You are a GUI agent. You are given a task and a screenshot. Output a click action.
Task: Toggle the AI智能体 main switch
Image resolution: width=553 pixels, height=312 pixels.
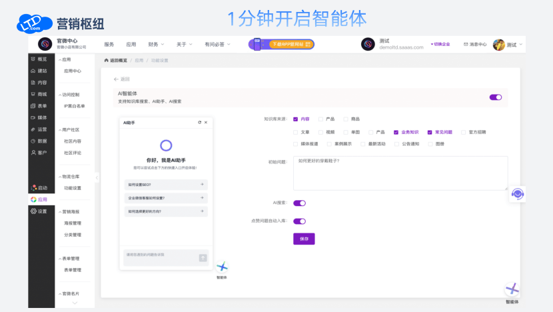(x=495, y=97)
